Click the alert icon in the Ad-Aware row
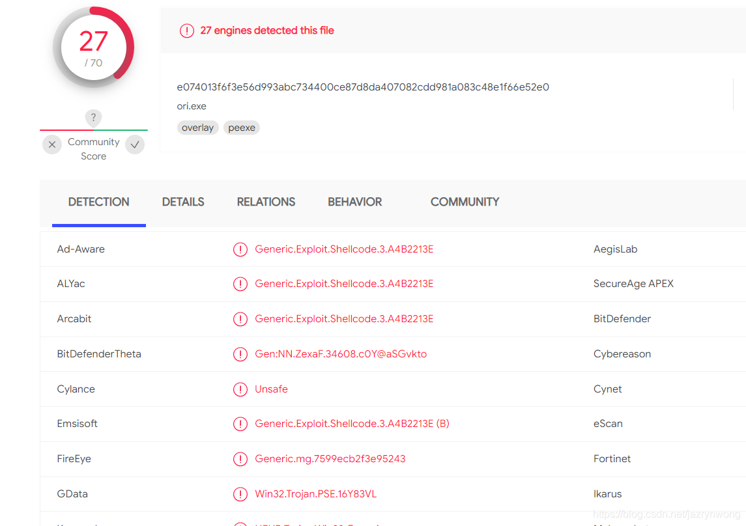746x526 pixels. point(240,249)
